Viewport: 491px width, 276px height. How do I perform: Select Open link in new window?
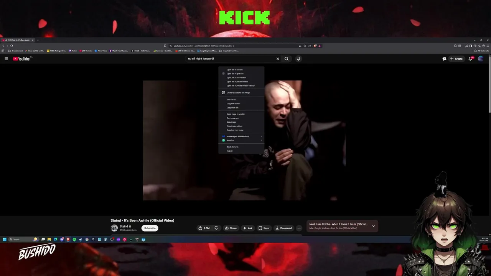[241, 78]
